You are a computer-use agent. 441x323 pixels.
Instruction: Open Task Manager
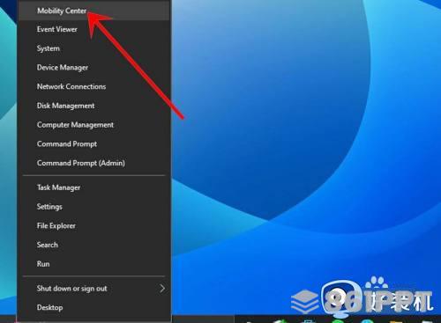(94, 187)
